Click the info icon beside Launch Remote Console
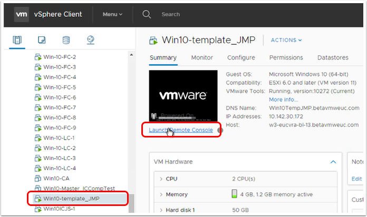 point(220,130)
